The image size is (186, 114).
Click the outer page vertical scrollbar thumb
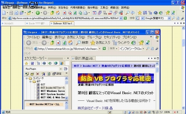183,43
